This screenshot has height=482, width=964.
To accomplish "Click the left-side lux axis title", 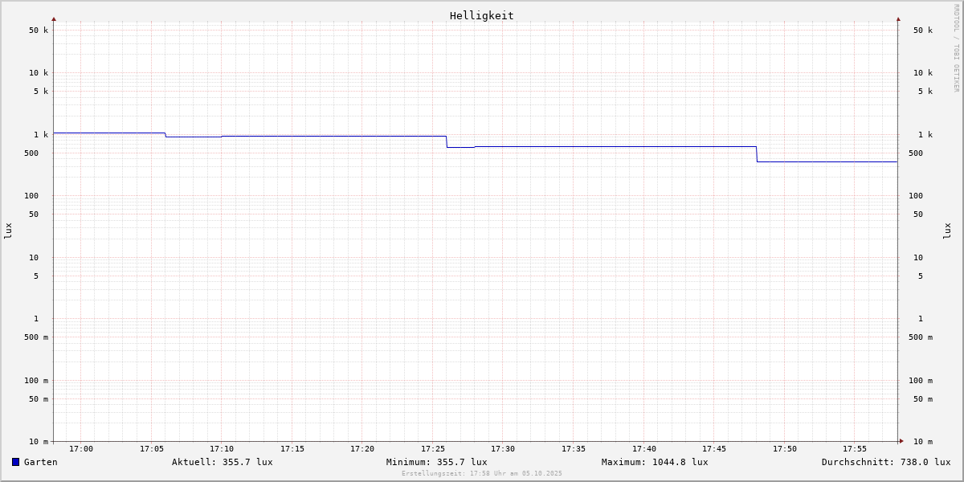I will pos(8,231).
